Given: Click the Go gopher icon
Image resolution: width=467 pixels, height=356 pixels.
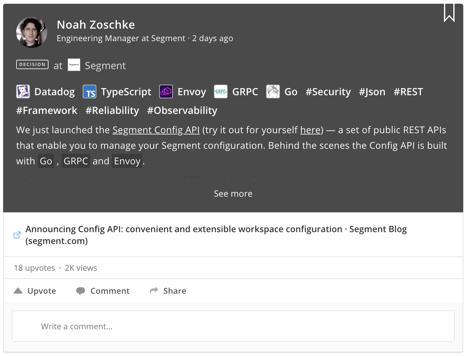Looking at the screenshot, I should (x=273, y=91).
